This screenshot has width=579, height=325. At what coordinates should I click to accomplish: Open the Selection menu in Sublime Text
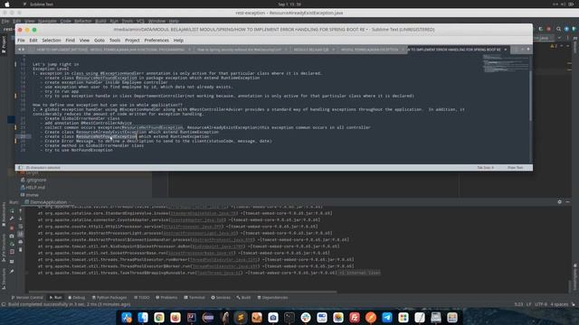pyautogui.click(x=52, y=40)
